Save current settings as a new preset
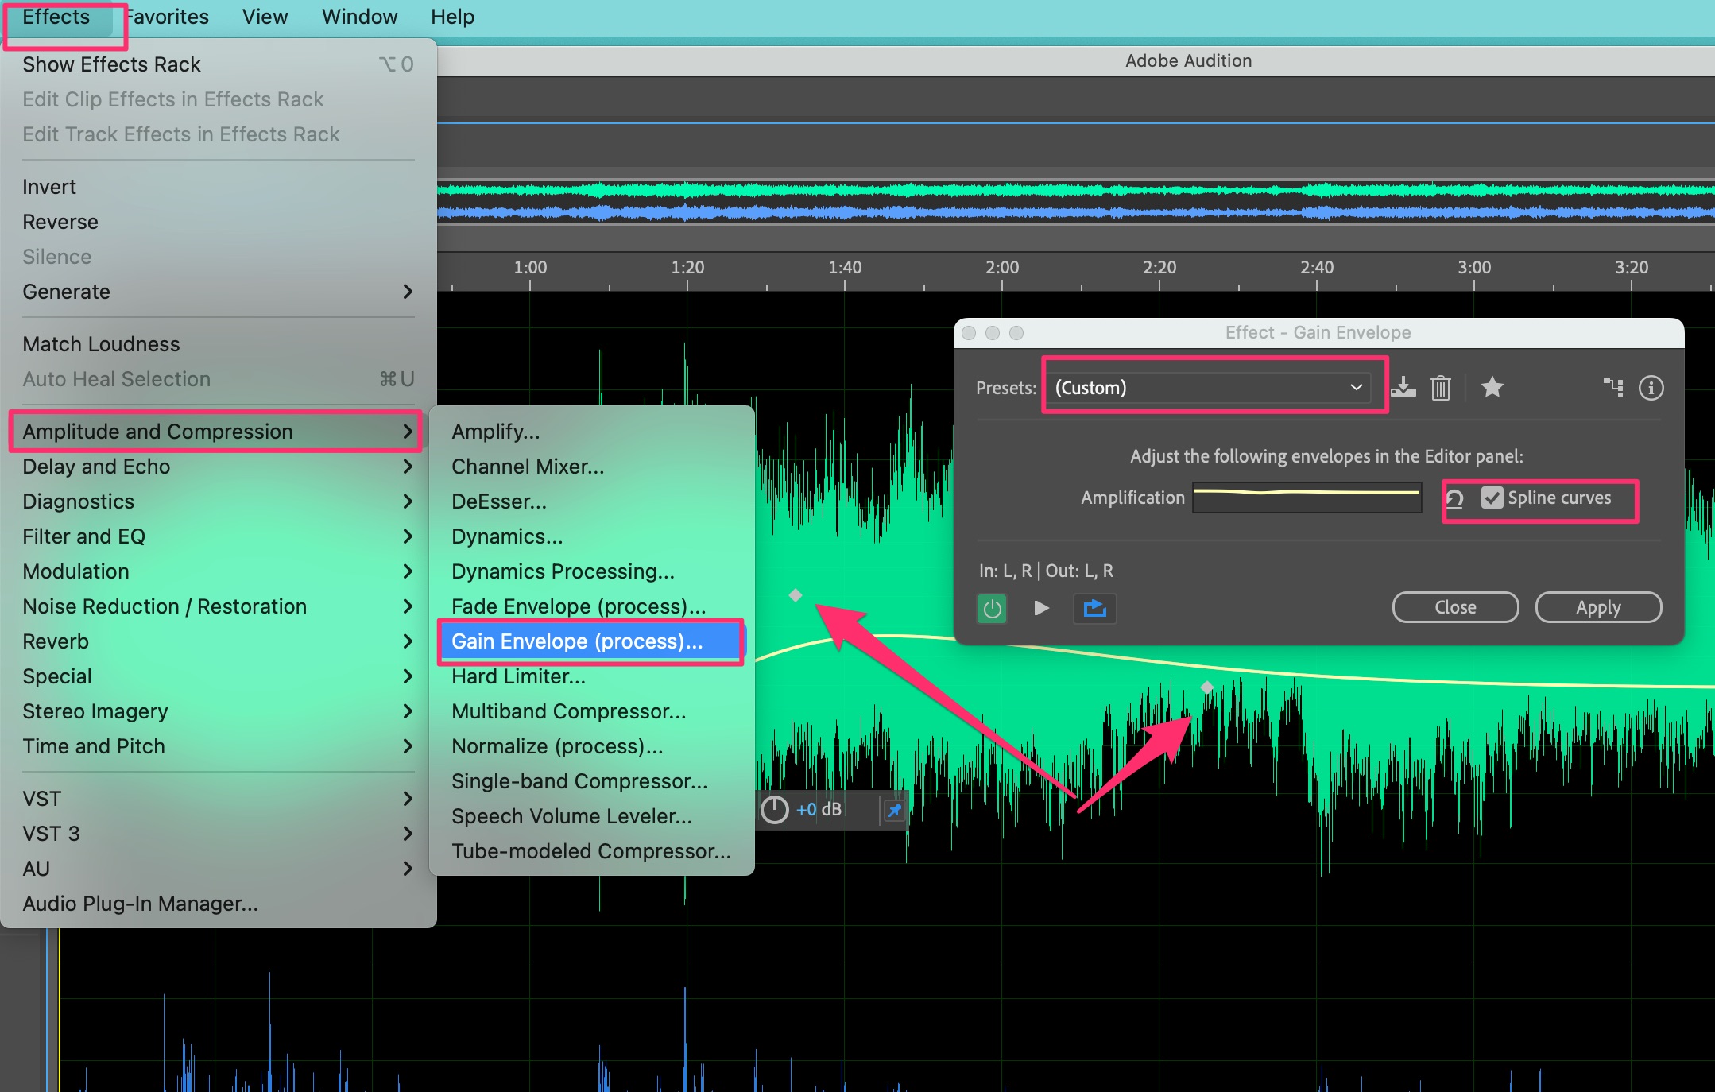This screenshot has width=1715, height=1092. [1405, 388]
